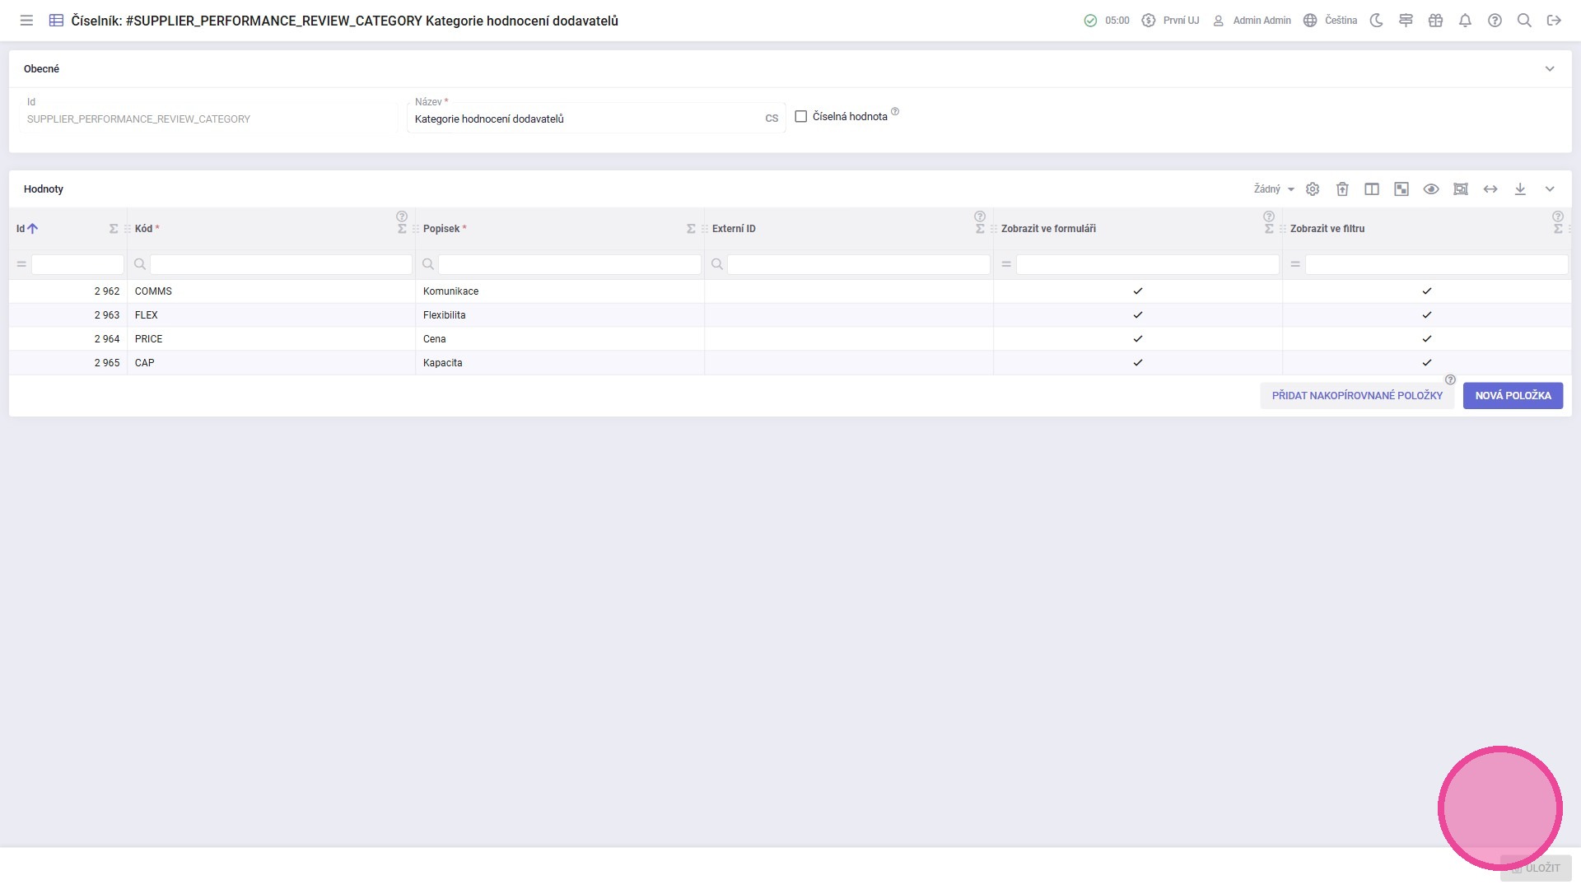Click the Kapacita description cell

[x=560, y=363]
